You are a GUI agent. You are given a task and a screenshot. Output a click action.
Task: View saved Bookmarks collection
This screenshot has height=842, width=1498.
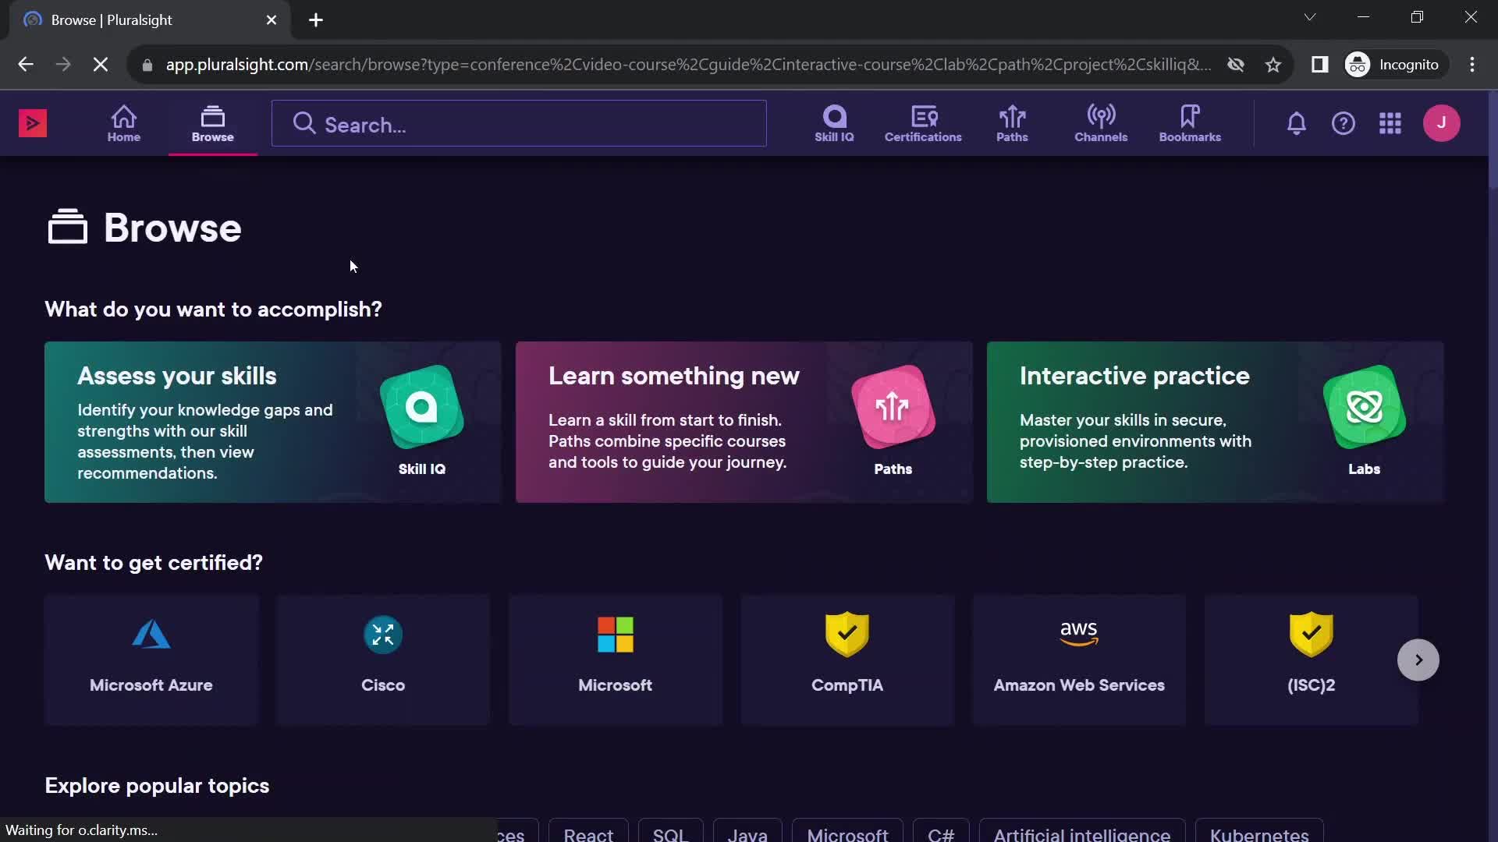tap(1191, 122)
